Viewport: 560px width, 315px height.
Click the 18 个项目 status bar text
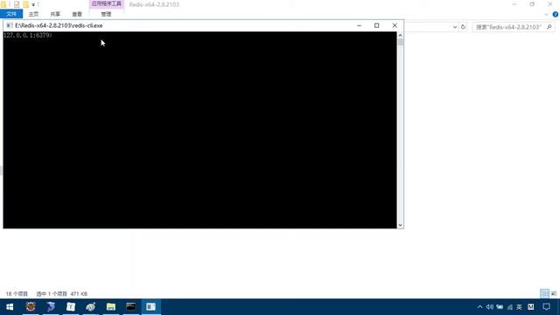pos(17,294)
